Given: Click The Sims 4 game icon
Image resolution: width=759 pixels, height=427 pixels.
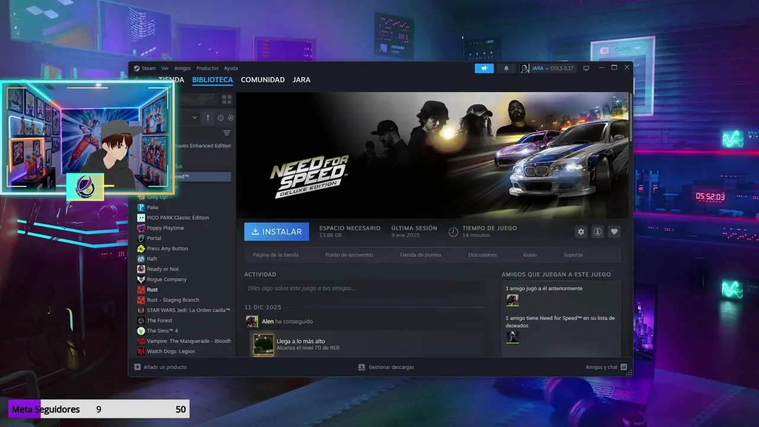Looking at the screenshot, I should coord(141,331).
